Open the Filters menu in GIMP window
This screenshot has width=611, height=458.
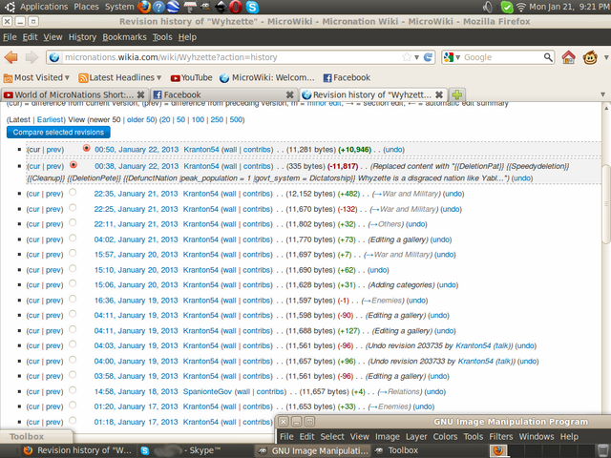[x=500, y=437]
